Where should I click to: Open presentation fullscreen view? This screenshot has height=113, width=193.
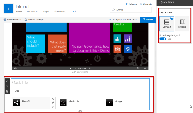(x=145, y=68)
